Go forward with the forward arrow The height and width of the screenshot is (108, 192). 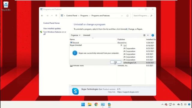pos(47,16)
